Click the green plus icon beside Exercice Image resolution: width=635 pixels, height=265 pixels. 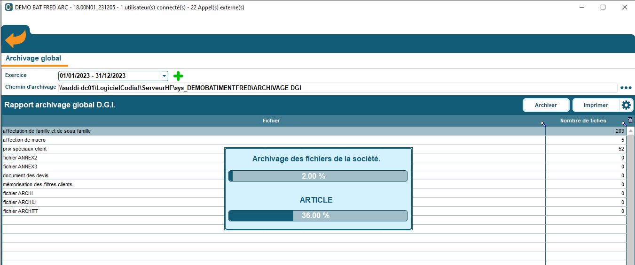(x=178, y=76)
